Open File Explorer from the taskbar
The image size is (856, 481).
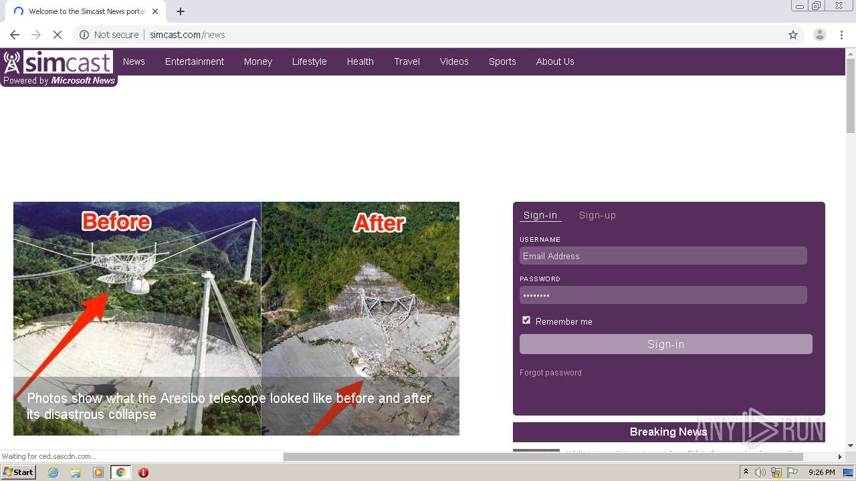76,472
